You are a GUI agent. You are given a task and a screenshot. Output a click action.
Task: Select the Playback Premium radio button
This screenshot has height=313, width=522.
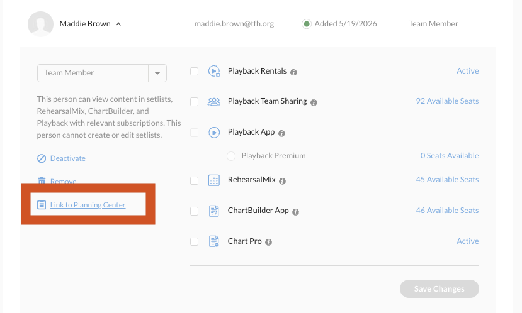(x=231, y=156)
